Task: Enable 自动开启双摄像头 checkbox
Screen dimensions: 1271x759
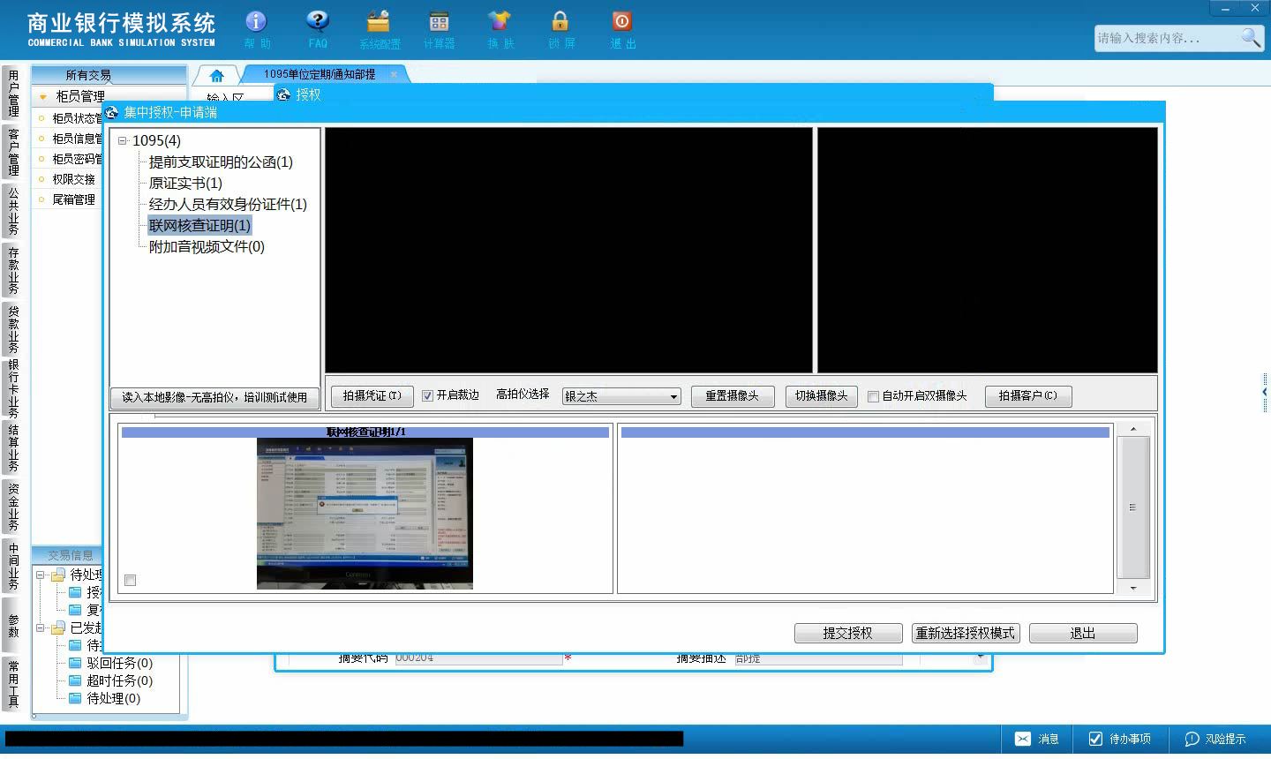Action: [873, 396]
